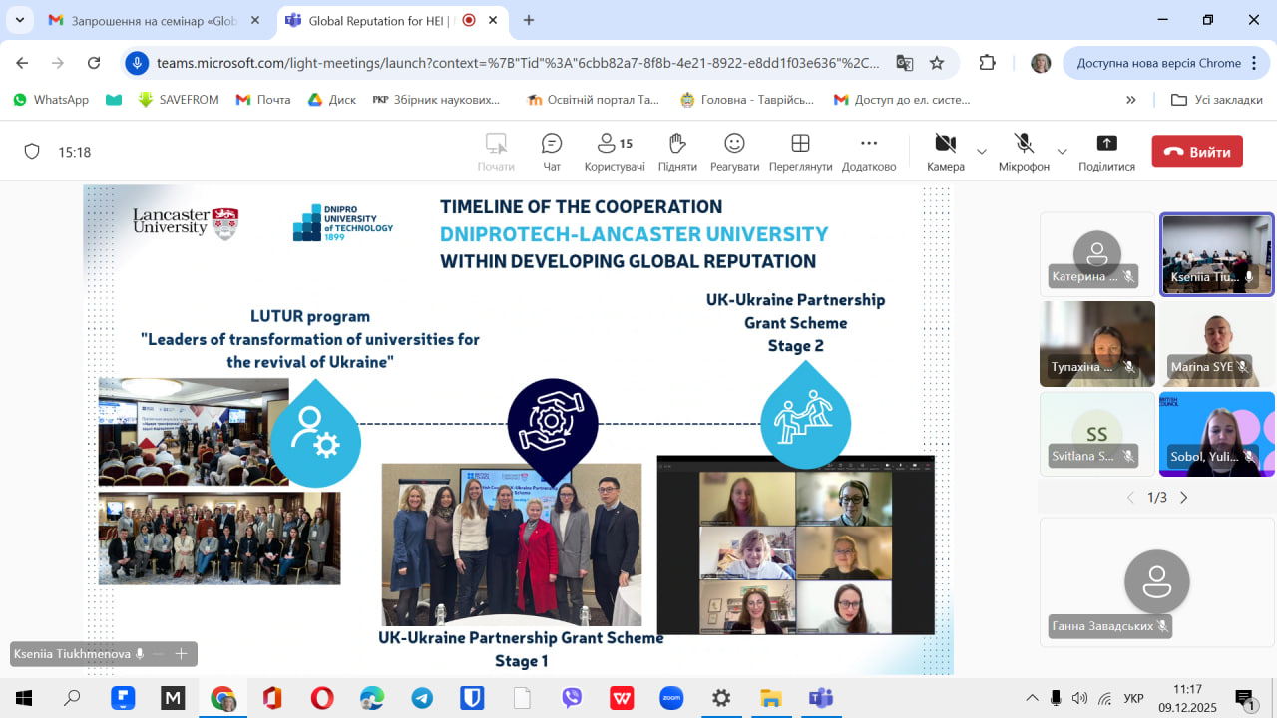Open Telegram from the taskbar

point(422,698)
